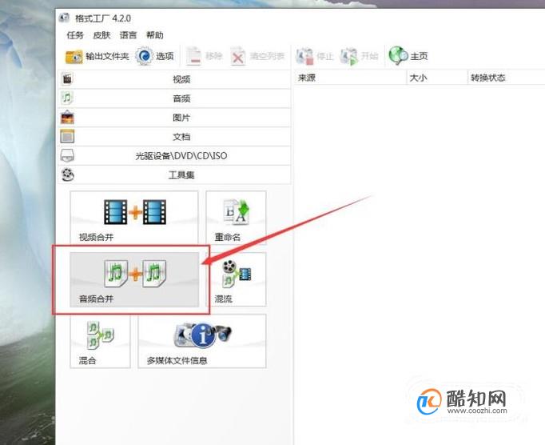Click the 清空列表 clear list button

pos(257,56)
